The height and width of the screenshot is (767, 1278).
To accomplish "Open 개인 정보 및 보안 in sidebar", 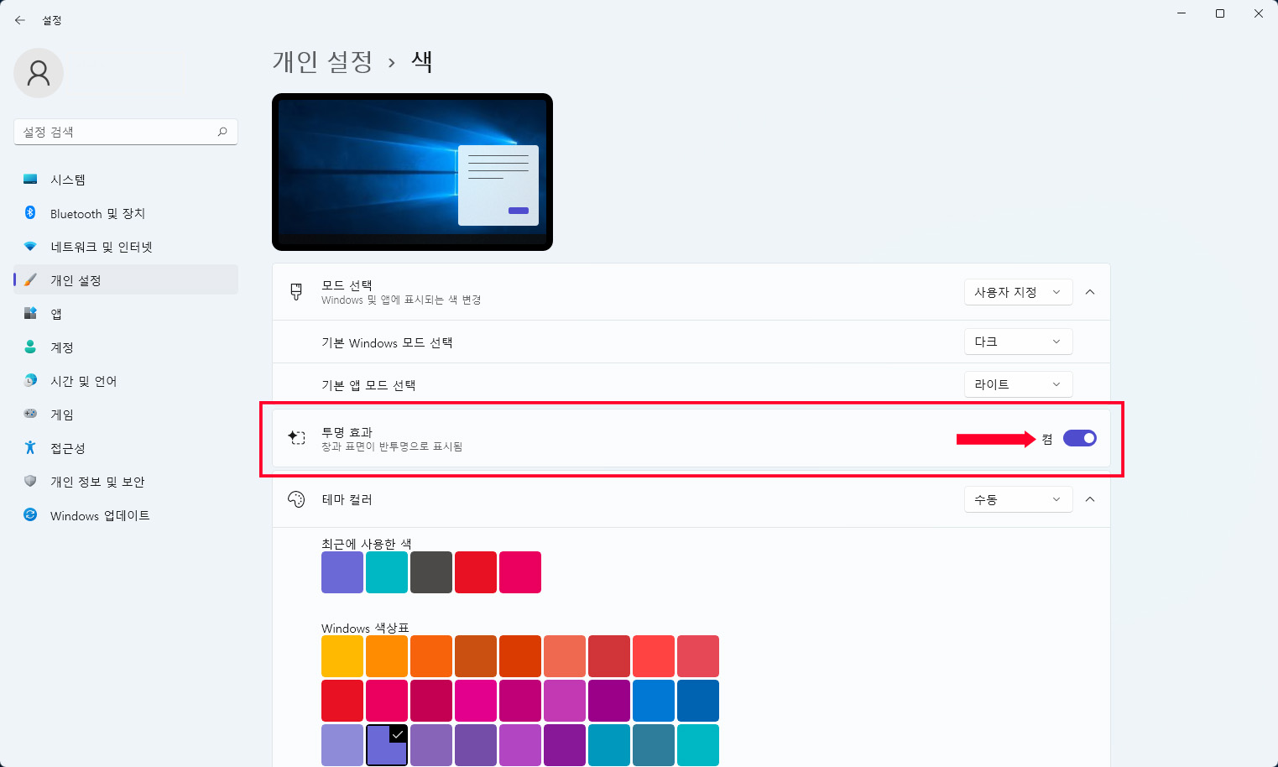I will point(126,482).
